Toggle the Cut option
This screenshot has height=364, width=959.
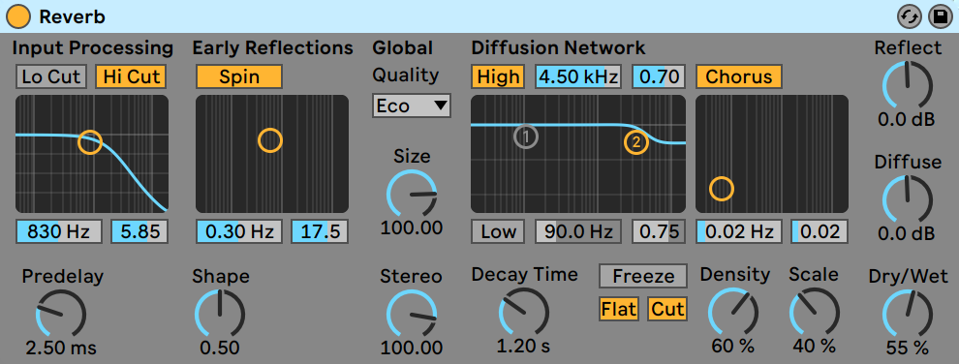[667, 309]
